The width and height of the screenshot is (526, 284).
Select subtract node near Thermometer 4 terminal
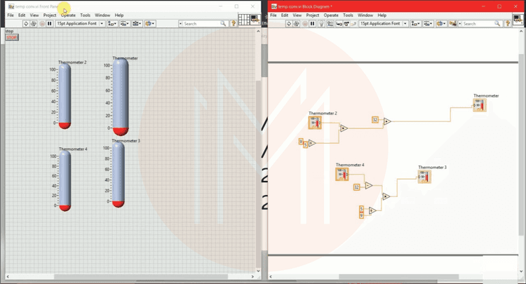coord(369,185)
